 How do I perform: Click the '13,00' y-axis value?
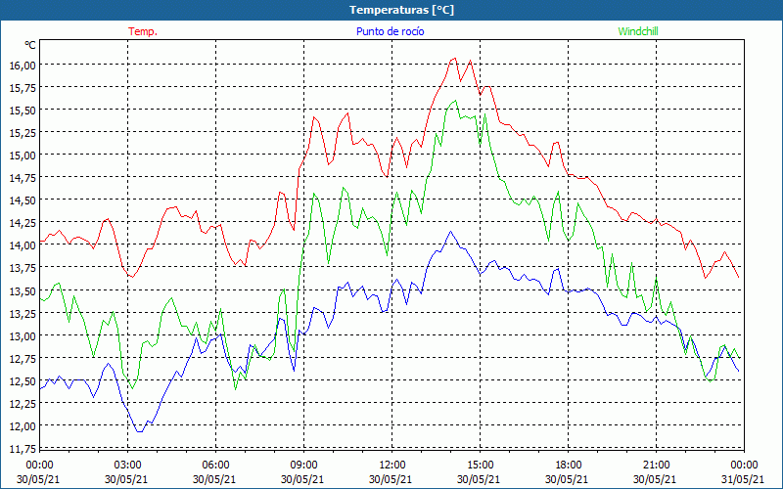(23, 335)
